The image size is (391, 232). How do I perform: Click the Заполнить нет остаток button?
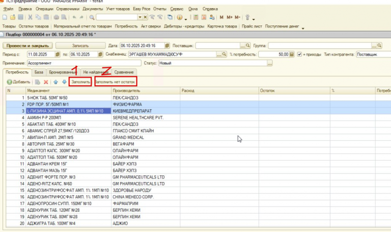click(x=115, y=82)
